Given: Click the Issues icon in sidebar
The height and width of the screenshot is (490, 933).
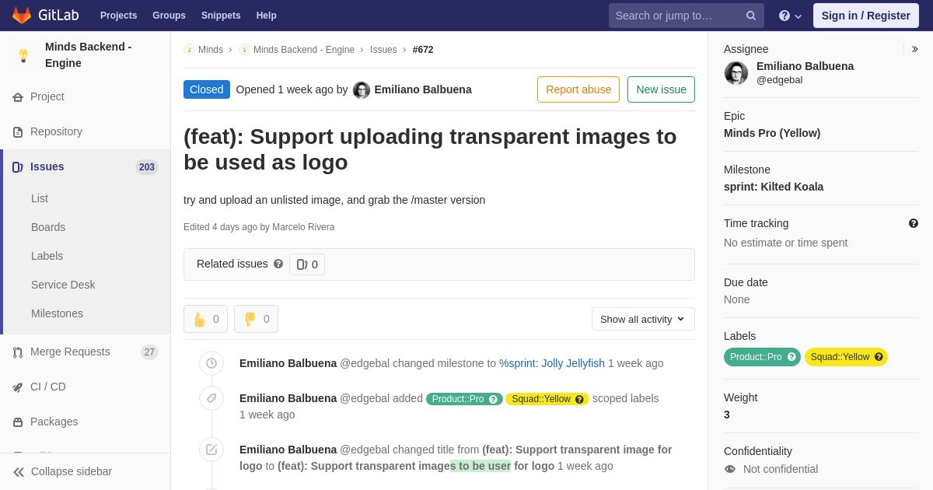Looking at the screenshot, I should pos(18,167).
